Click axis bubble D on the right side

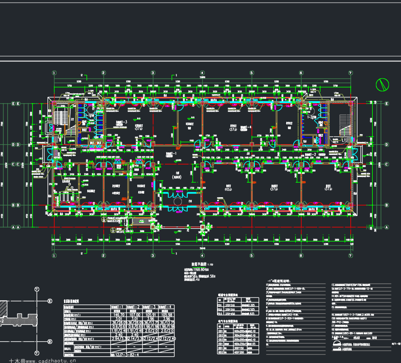coord(387,145)
